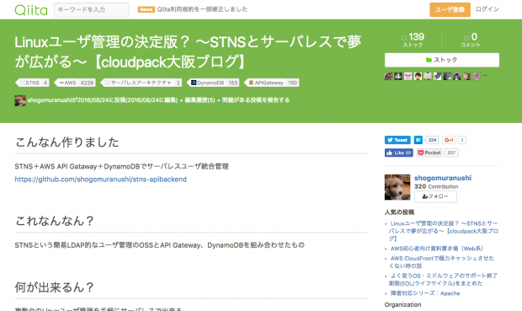Report the post via 問題がある投稿を報告する
This screenshot has width=522, height=311.
click(256, 100)
